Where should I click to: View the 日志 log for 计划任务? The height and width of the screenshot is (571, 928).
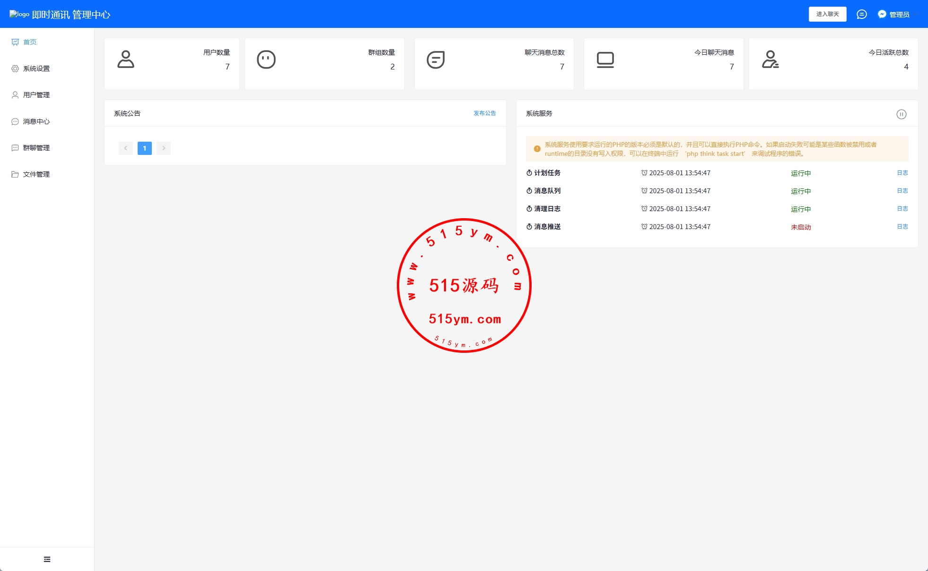[902, 173]
